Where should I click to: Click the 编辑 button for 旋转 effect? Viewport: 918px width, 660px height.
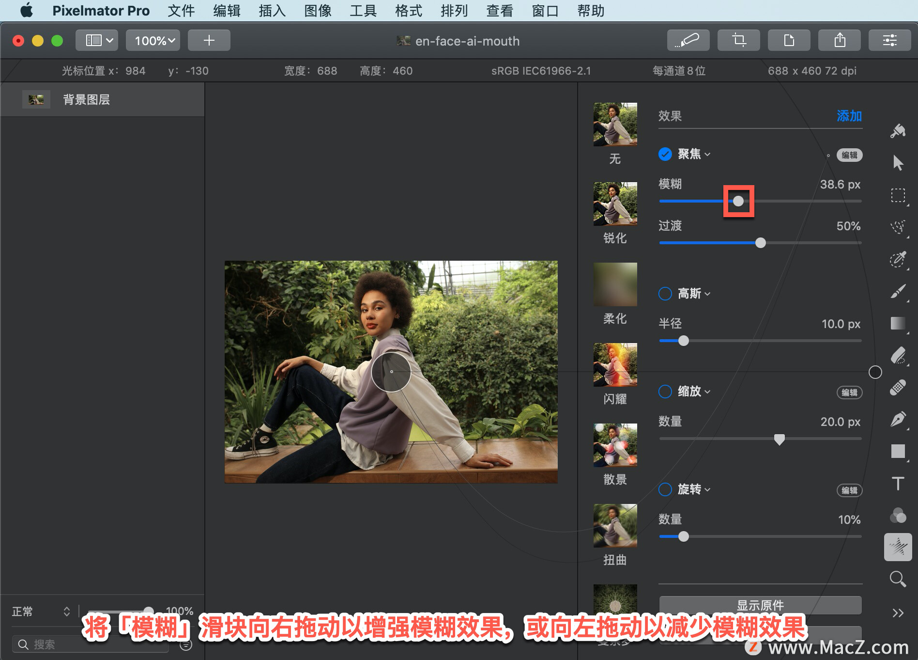849,490
